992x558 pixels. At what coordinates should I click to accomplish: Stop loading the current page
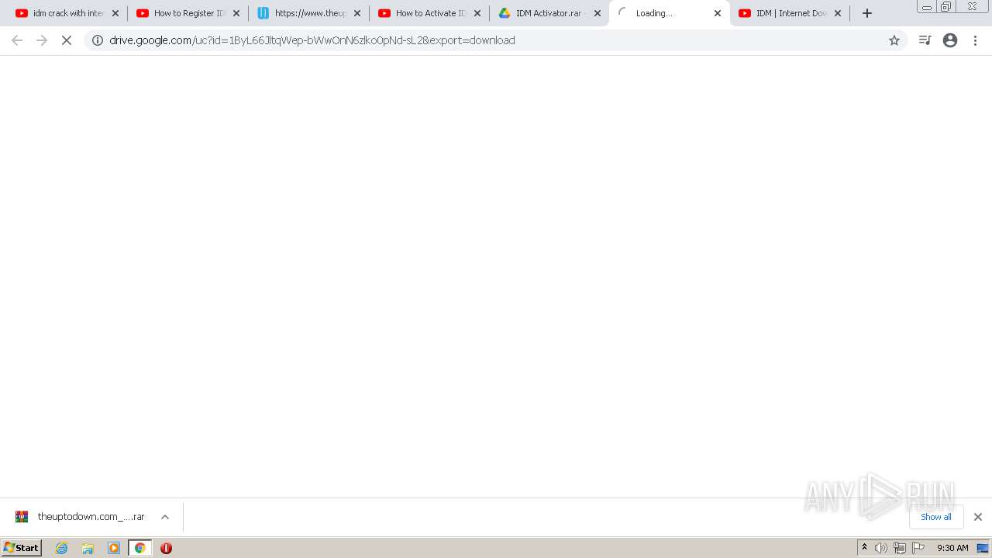(67, 40)
